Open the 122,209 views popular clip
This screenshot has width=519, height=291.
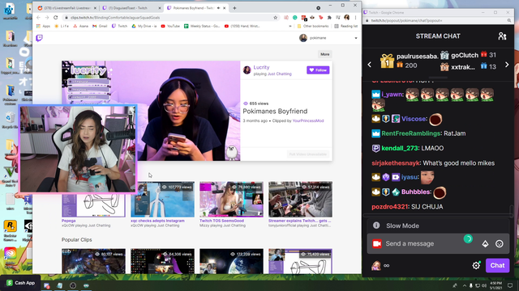click(x=231, y=261)
